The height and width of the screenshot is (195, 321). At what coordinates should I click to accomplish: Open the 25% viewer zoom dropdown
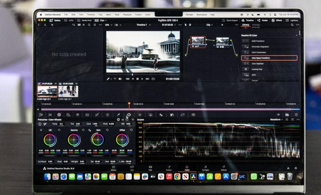(x=109, y=25)
